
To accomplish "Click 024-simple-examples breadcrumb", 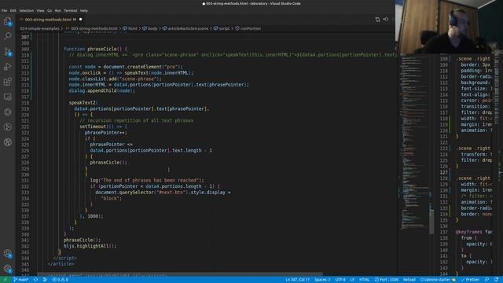I will 39,28.
